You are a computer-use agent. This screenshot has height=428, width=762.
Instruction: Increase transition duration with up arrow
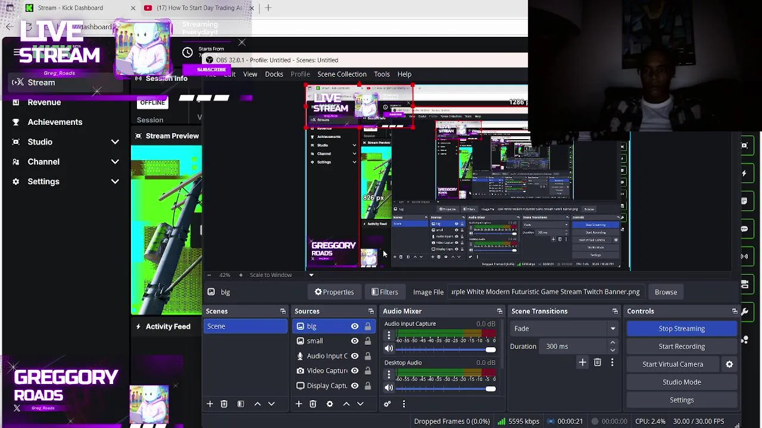coord(613,343)
